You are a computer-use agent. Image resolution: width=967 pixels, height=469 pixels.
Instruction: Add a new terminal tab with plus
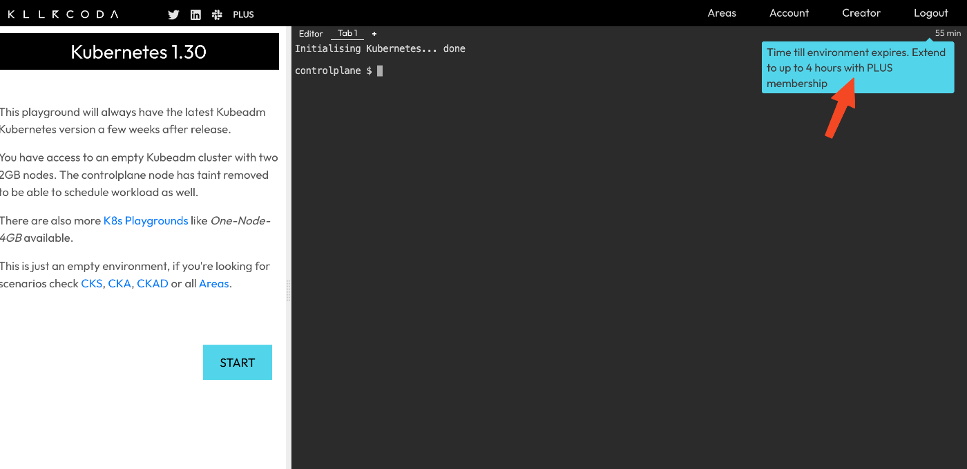[x=374, y=33]
